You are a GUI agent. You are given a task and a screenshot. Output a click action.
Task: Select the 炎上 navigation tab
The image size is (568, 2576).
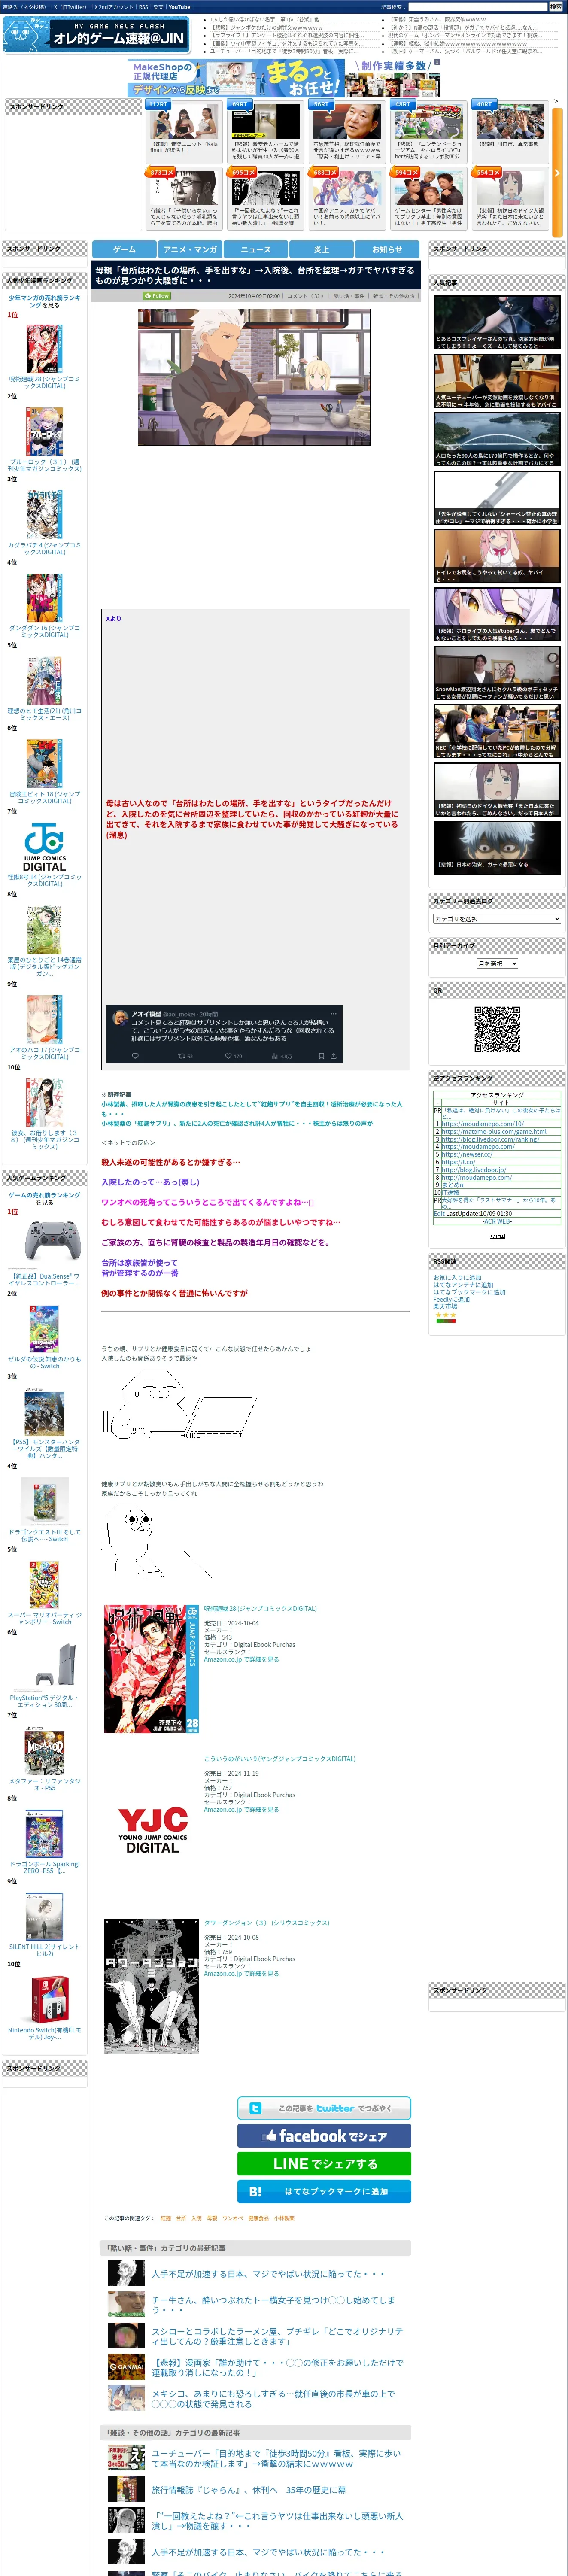(x=321, y=249)
